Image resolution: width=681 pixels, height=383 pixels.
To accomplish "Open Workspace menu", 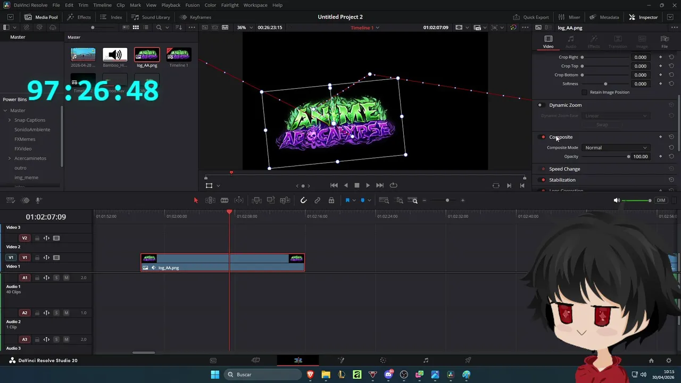I will coord(255,5).
